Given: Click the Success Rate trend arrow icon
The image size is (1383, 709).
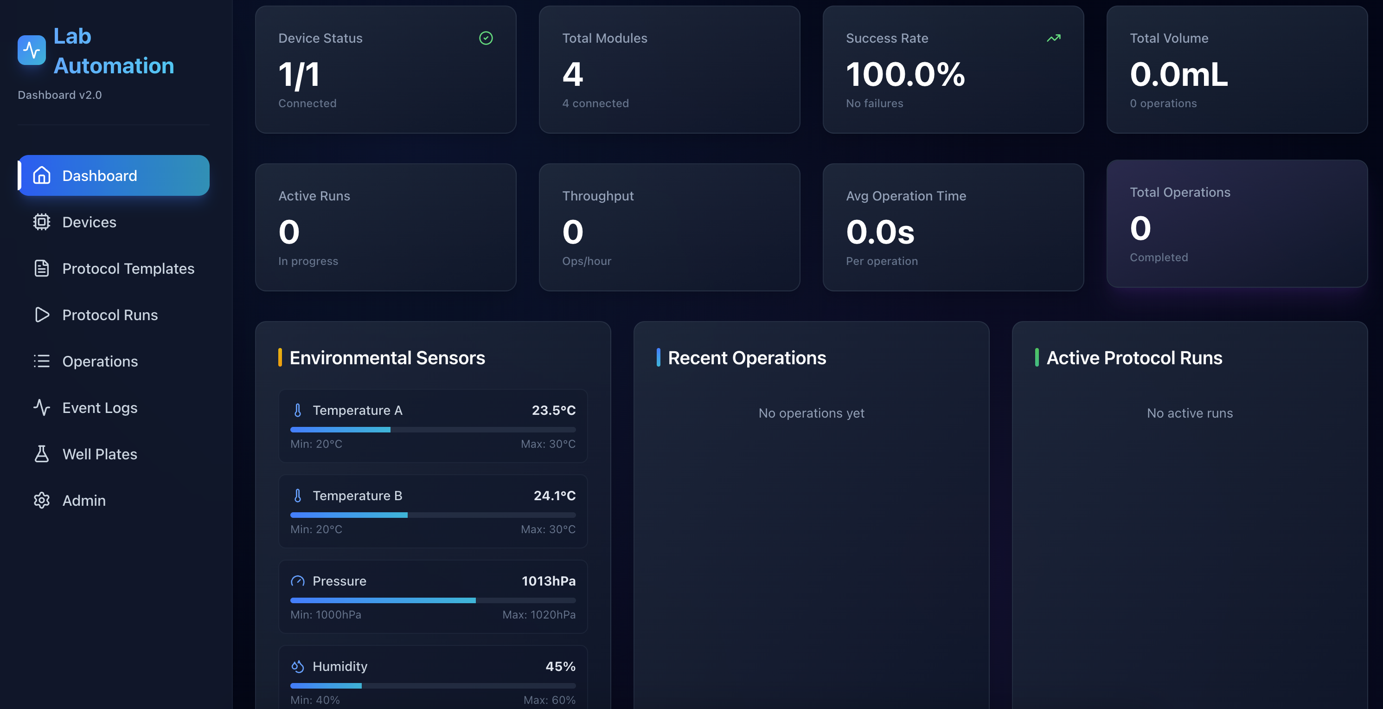Looking at the screenshot, I should click(x=1053, y=38).
